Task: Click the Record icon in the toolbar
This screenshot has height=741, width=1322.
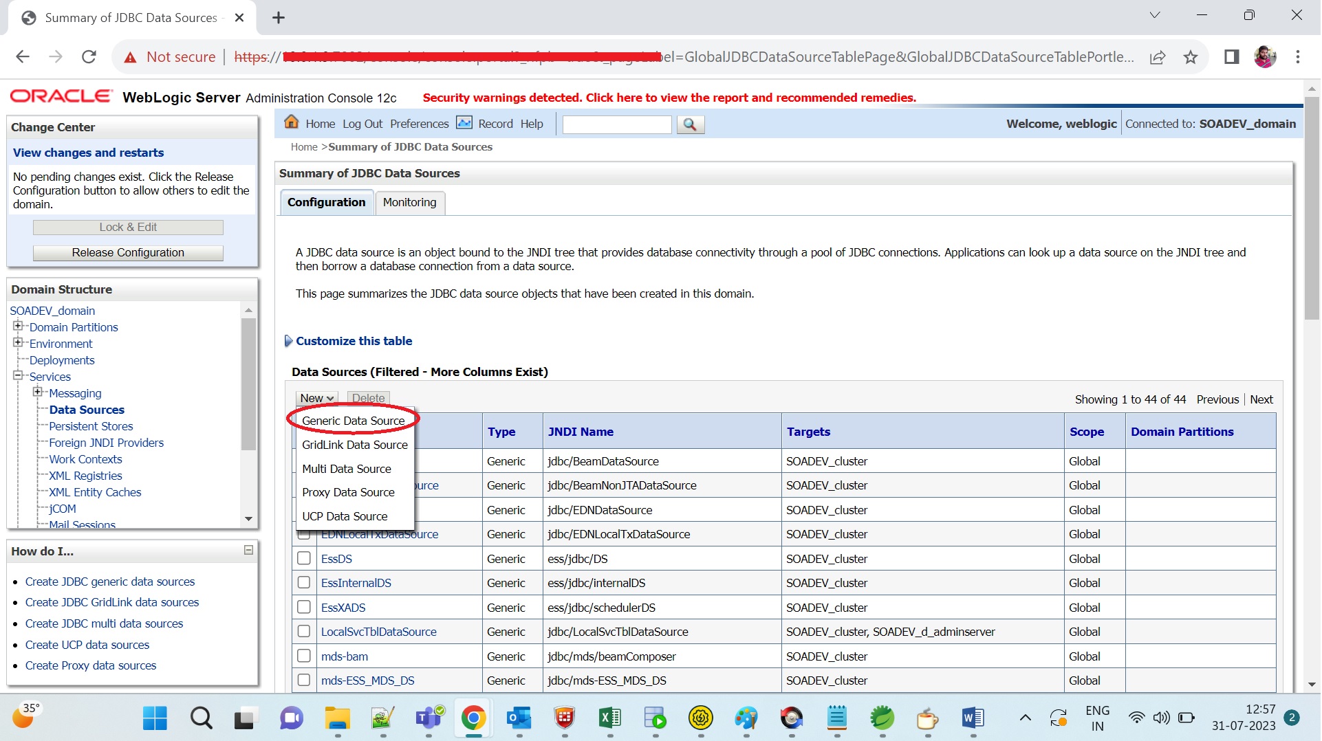Action: [465, 123]
